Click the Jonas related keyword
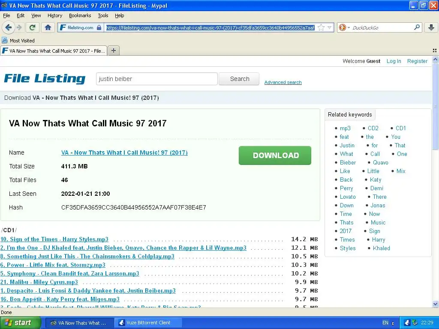 pyautogui.click(x=378, y=205)
